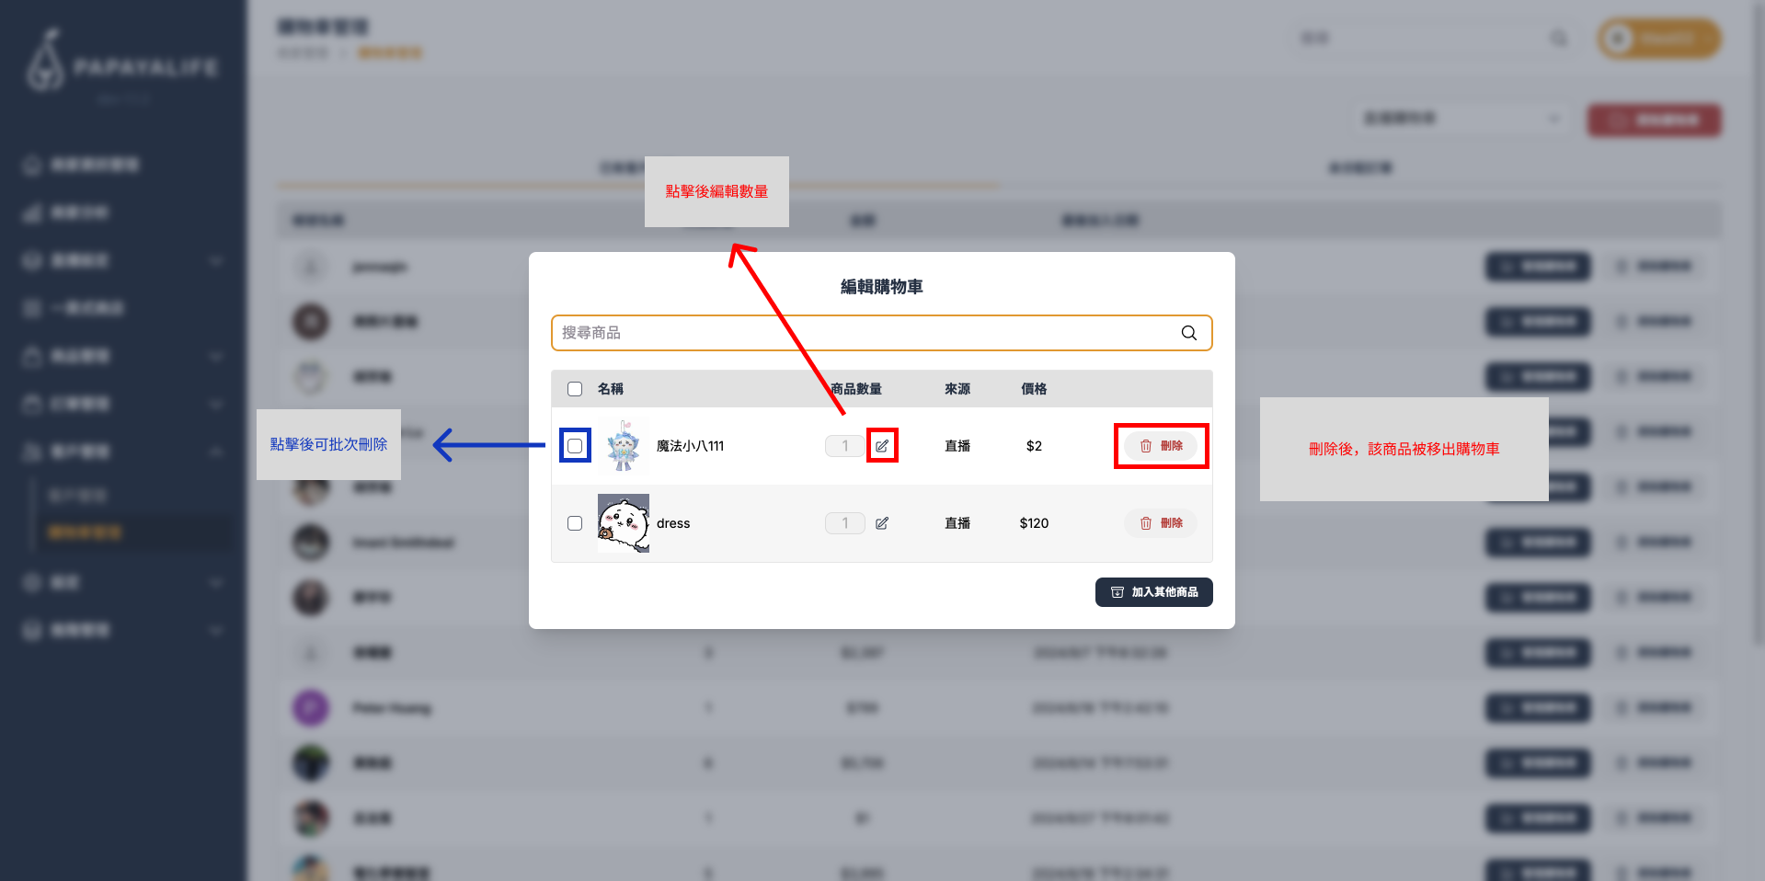Toggle the select-all checkbox beside 名稱
1765x881 pixels.
coord(575,389)
